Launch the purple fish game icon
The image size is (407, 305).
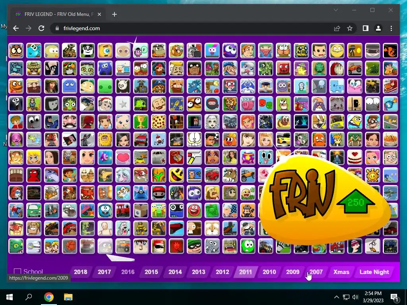pos(105,157)
